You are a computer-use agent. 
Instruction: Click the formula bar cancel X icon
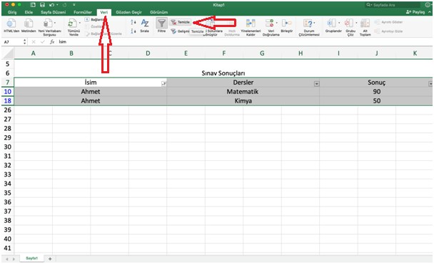click(34, 42)
